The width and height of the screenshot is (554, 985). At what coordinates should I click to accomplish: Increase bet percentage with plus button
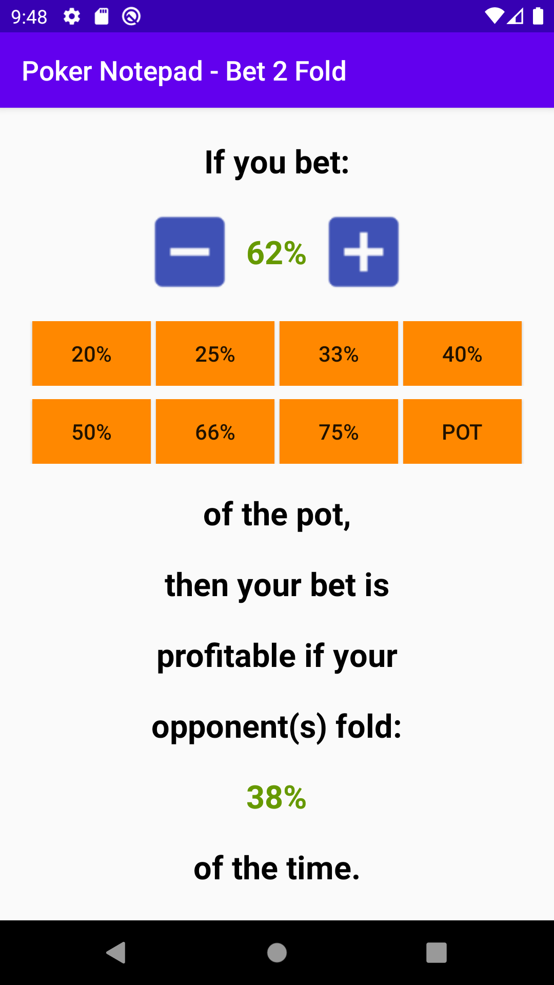point(363,252)
